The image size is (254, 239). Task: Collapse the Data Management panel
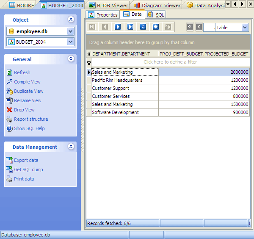pos(71,147)
